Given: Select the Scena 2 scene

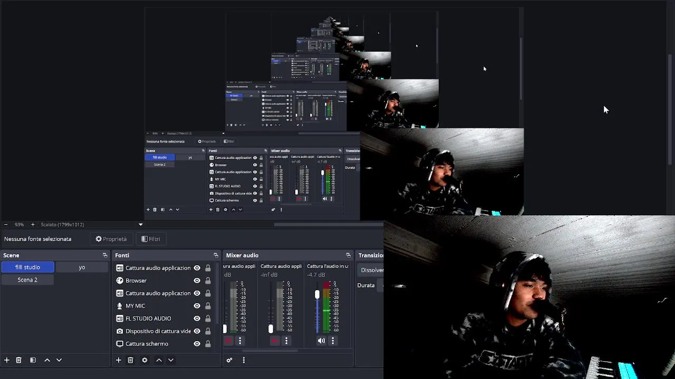Looking at the screenshot, I should coord(27,280).
